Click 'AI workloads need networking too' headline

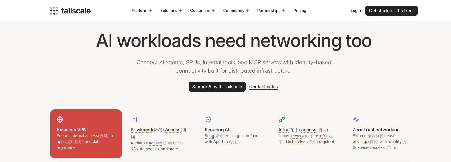(x=234, y=41)
